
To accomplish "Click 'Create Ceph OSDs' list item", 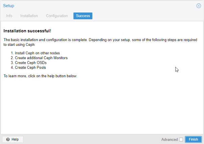I will coord(31,63).
